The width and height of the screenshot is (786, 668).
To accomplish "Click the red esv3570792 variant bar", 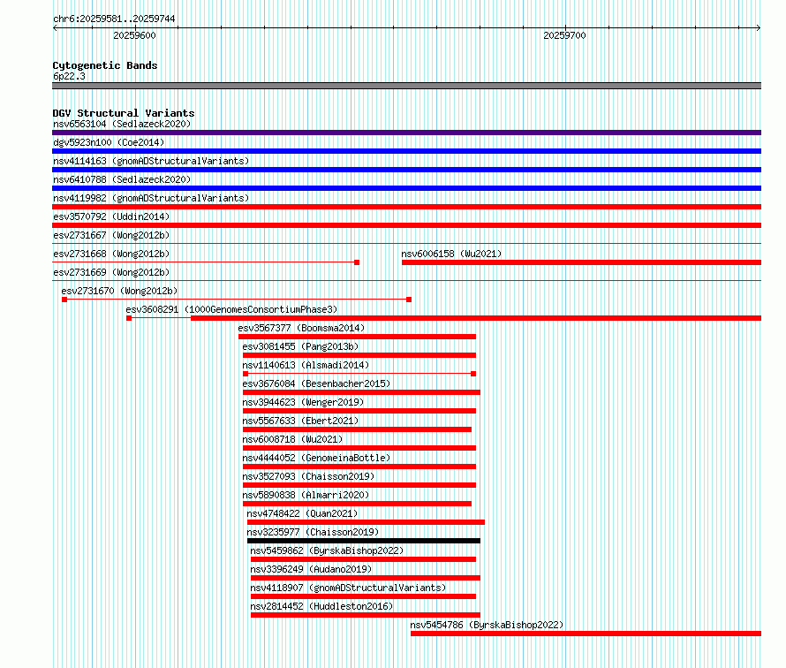I will pyautogui.click(x=406, y=225).
